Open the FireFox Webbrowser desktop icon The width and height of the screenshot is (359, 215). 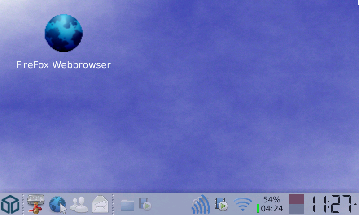[x=64, y=33]
